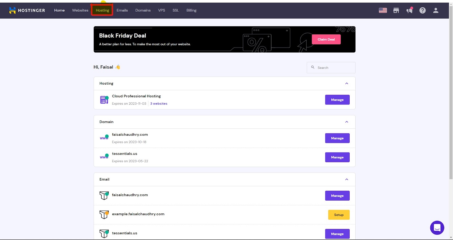Image resolution: width=453 pixels, height=240 pixels.
Task: Click 'Expires on 2023-11-03' text
Action: tap(129, 104)
